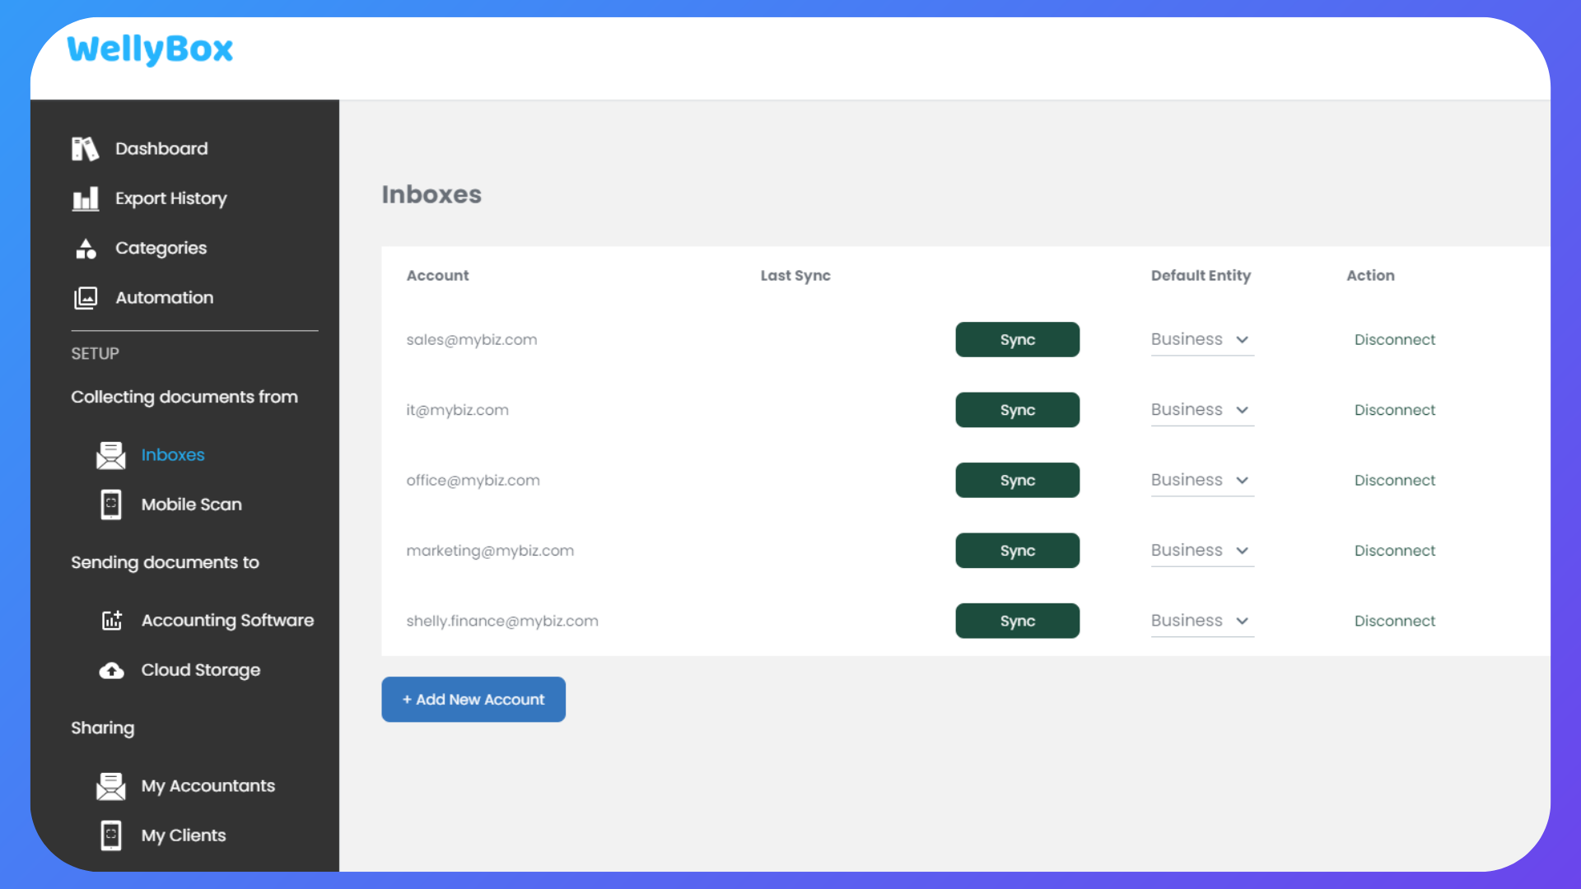
Task: Click the Dashboard icon in the sidebar
Action: (85, 149)
